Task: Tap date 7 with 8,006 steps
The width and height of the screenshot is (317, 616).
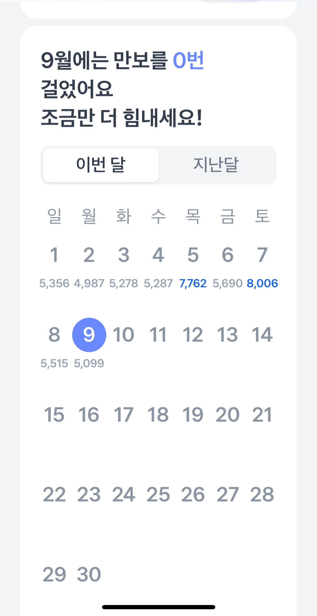Action: click(262, 255)
